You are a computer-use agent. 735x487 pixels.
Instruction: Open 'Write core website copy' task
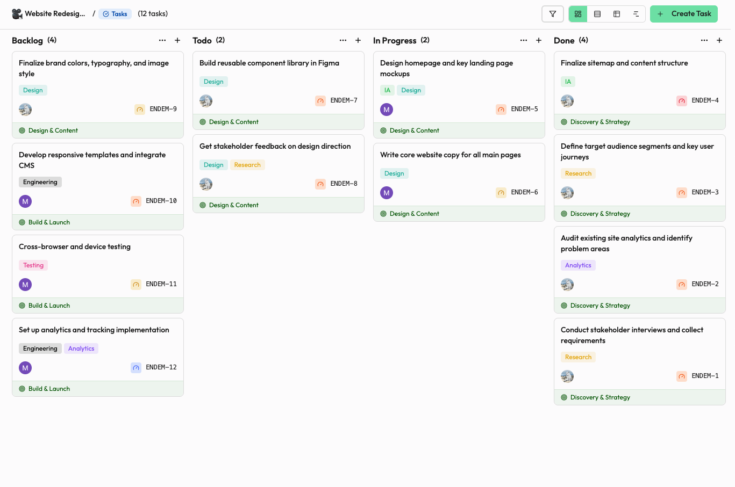[x=451, y=155]
